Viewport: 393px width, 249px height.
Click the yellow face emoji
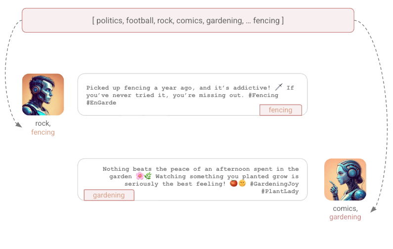pyautogui.click(x=242, y=184)
